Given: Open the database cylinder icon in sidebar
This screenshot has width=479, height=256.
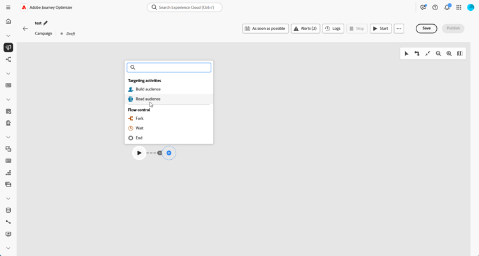Looking at the screenshot, I should (x=8, y=210).
